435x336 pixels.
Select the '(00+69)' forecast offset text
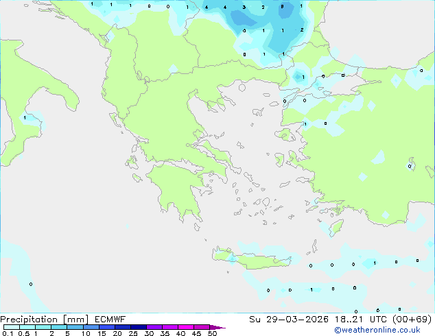tap(412, 320)
